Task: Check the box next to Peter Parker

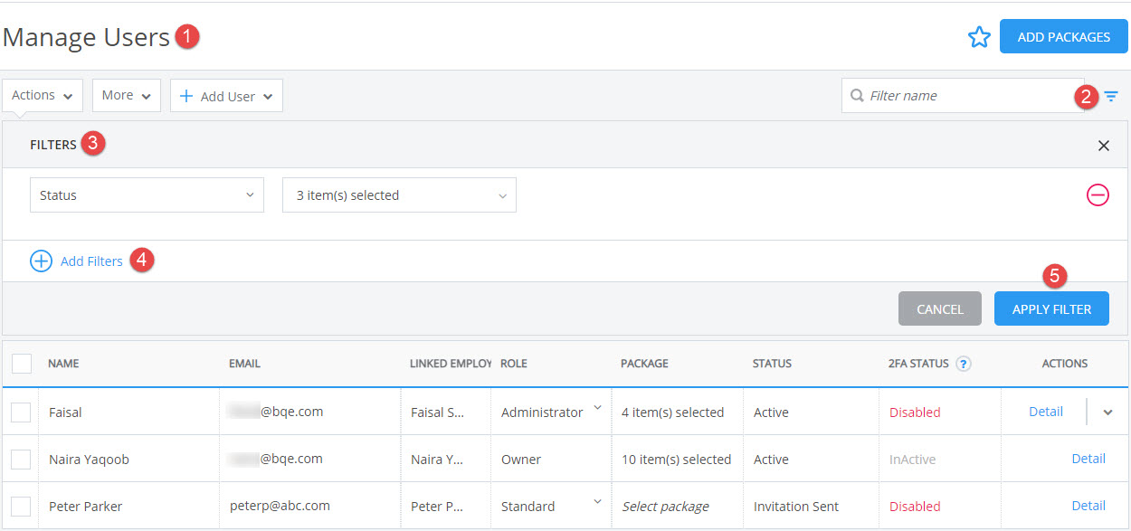Action: coord(21,505)
